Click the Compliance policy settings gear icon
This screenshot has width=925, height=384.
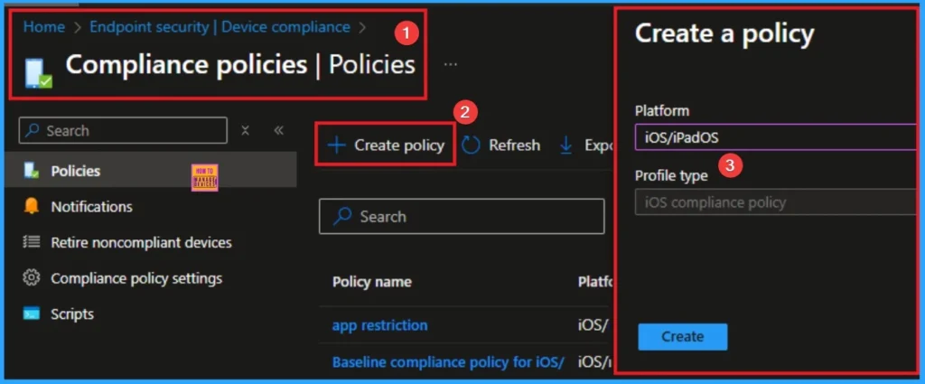[32, 277]
